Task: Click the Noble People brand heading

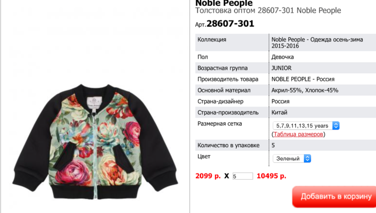Action: (224, 3)
